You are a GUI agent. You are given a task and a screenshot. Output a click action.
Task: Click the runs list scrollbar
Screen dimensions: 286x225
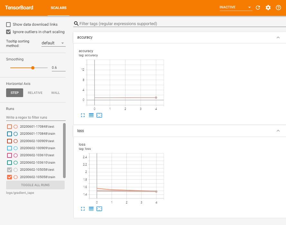click(x=64, y=150)
